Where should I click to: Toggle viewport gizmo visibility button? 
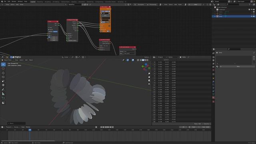pos(128,60)
